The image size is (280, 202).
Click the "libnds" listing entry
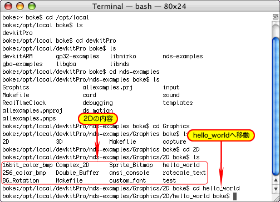pos(120,64)
